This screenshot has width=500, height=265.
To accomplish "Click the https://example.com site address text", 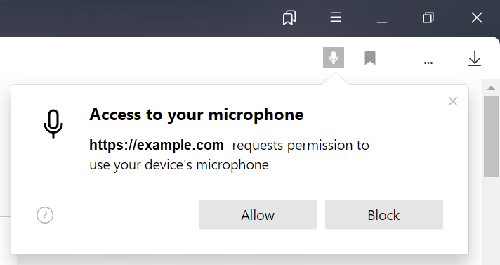I will click(156, 145).
